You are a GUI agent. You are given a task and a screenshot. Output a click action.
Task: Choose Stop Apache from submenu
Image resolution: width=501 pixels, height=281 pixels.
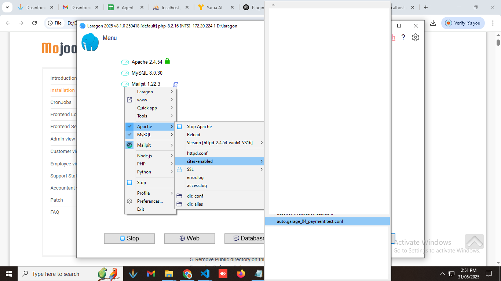tap(199, 127)
